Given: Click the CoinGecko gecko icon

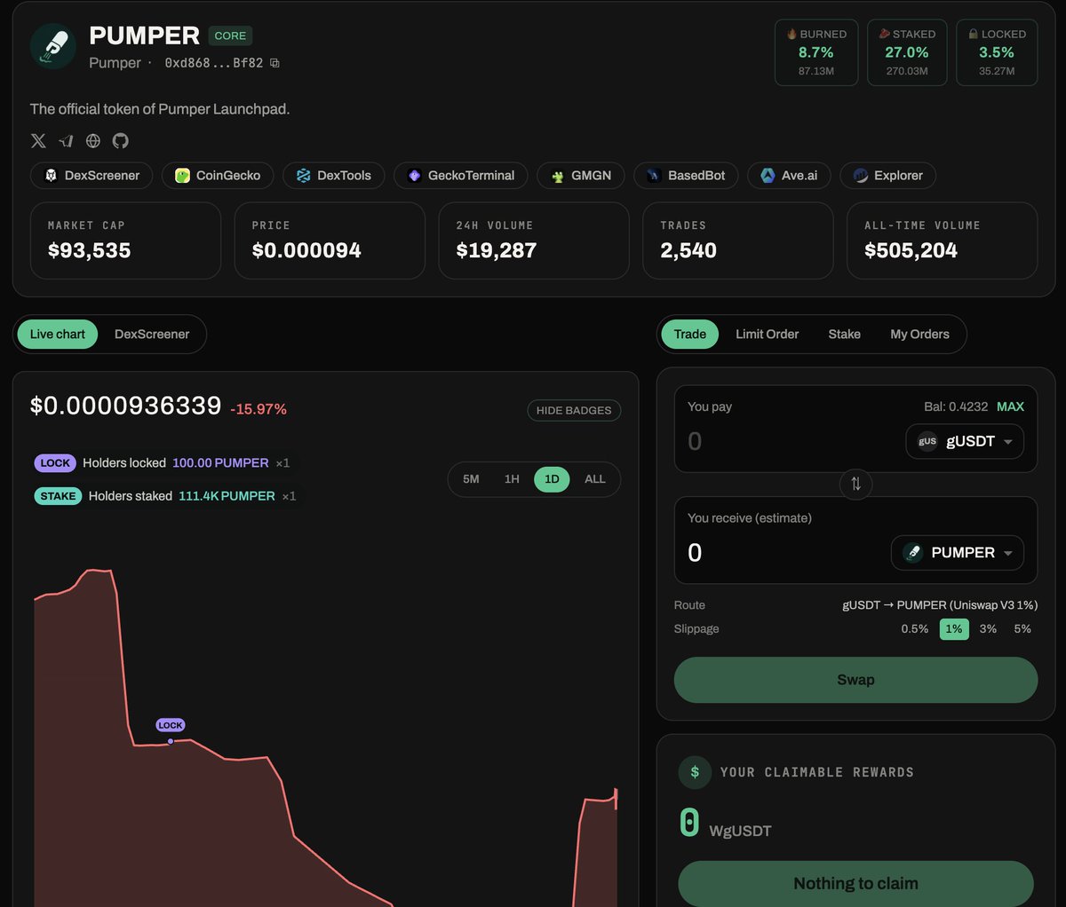Looking at the screenshot, I should pyautogui.click(x=182, y=176).
